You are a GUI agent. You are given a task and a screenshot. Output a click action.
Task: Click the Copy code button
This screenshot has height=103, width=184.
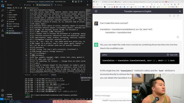172,55
